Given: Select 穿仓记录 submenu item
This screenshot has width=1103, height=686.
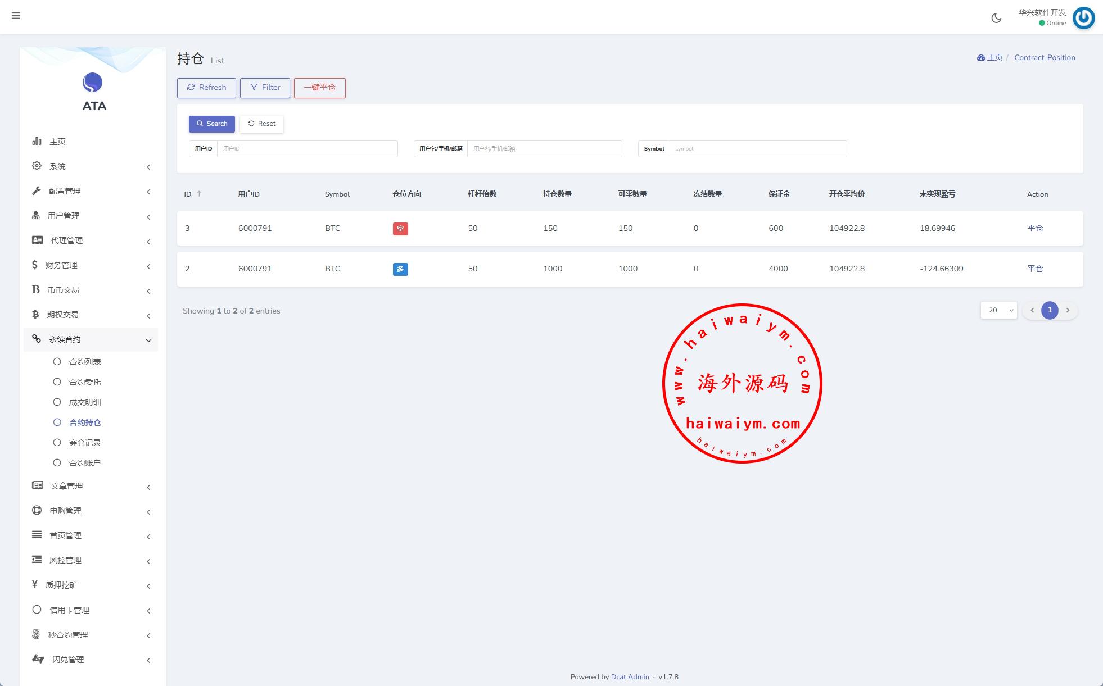Looking at the screenshot, I should pyautogui.click(x=85, y=443).
